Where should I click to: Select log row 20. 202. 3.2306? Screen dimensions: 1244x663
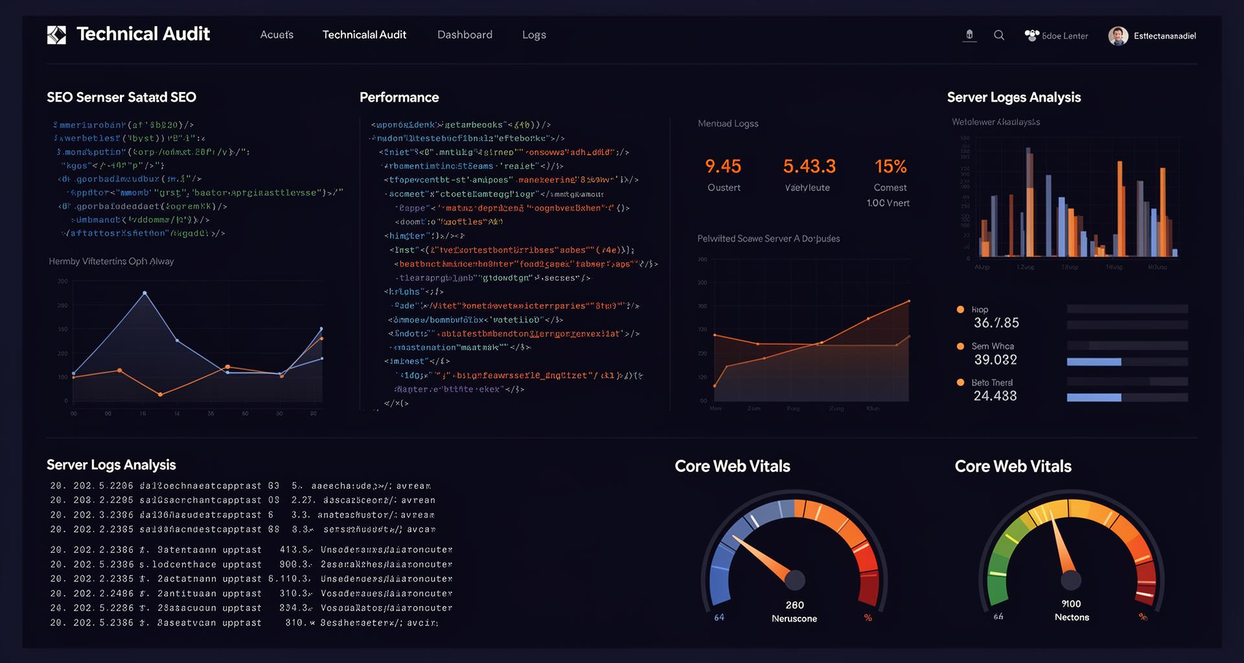(242, 515)
